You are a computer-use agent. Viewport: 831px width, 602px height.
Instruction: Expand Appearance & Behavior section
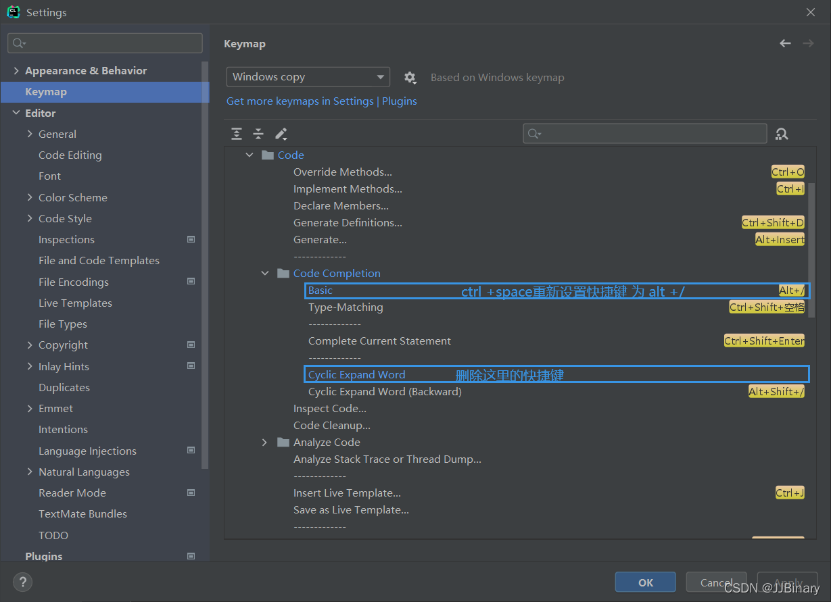click(16, 70)
